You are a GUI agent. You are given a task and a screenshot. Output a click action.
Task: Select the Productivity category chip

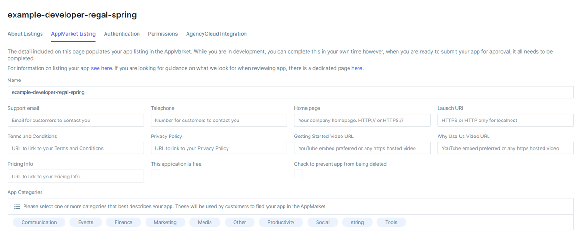tap(281, 222)
